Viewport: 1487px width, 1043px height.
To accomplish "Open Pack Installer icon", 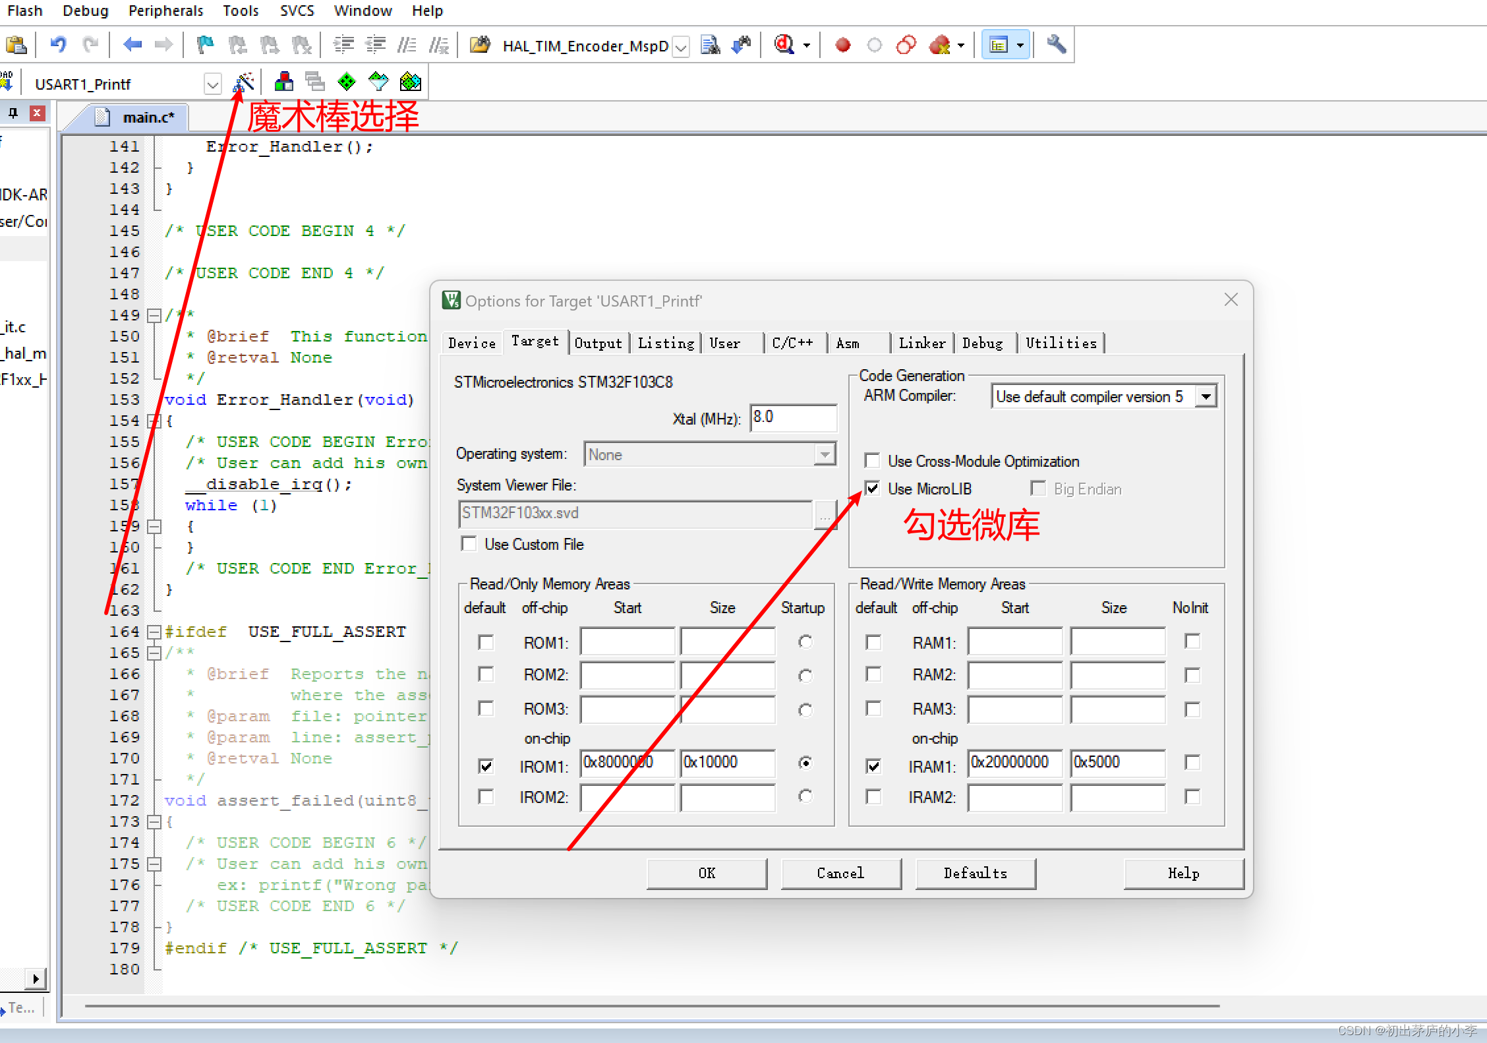I will click(x=410, y=82).
